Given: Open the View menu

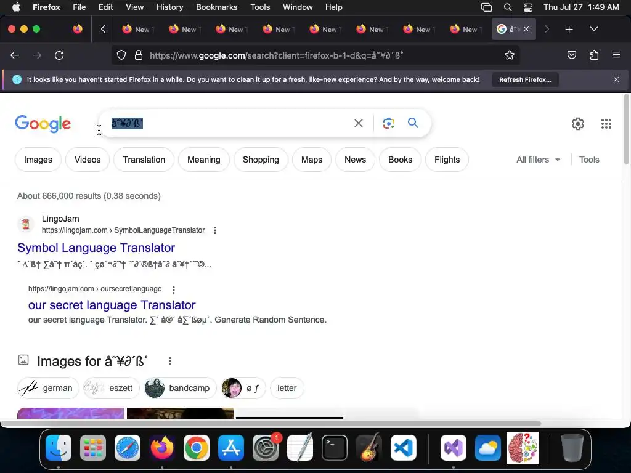Looking at the screenshot, I should point(134,7).
